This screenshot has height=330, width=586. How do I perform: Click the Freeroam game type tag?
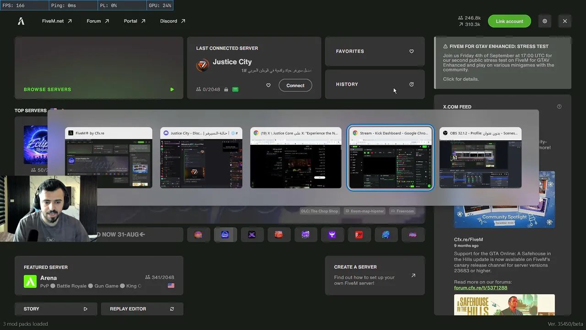[402, 211]
